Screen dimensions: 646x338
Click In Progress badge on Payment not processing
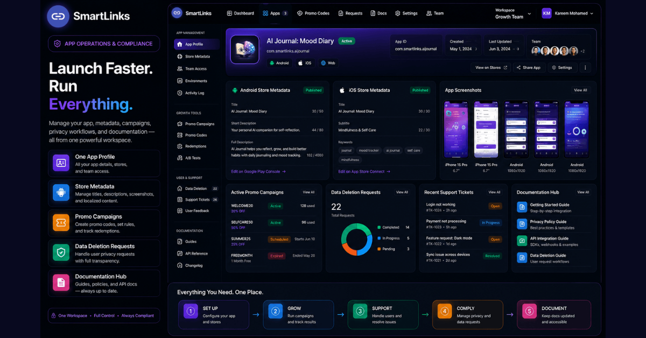pyautogui.click(x=490, y=222)
